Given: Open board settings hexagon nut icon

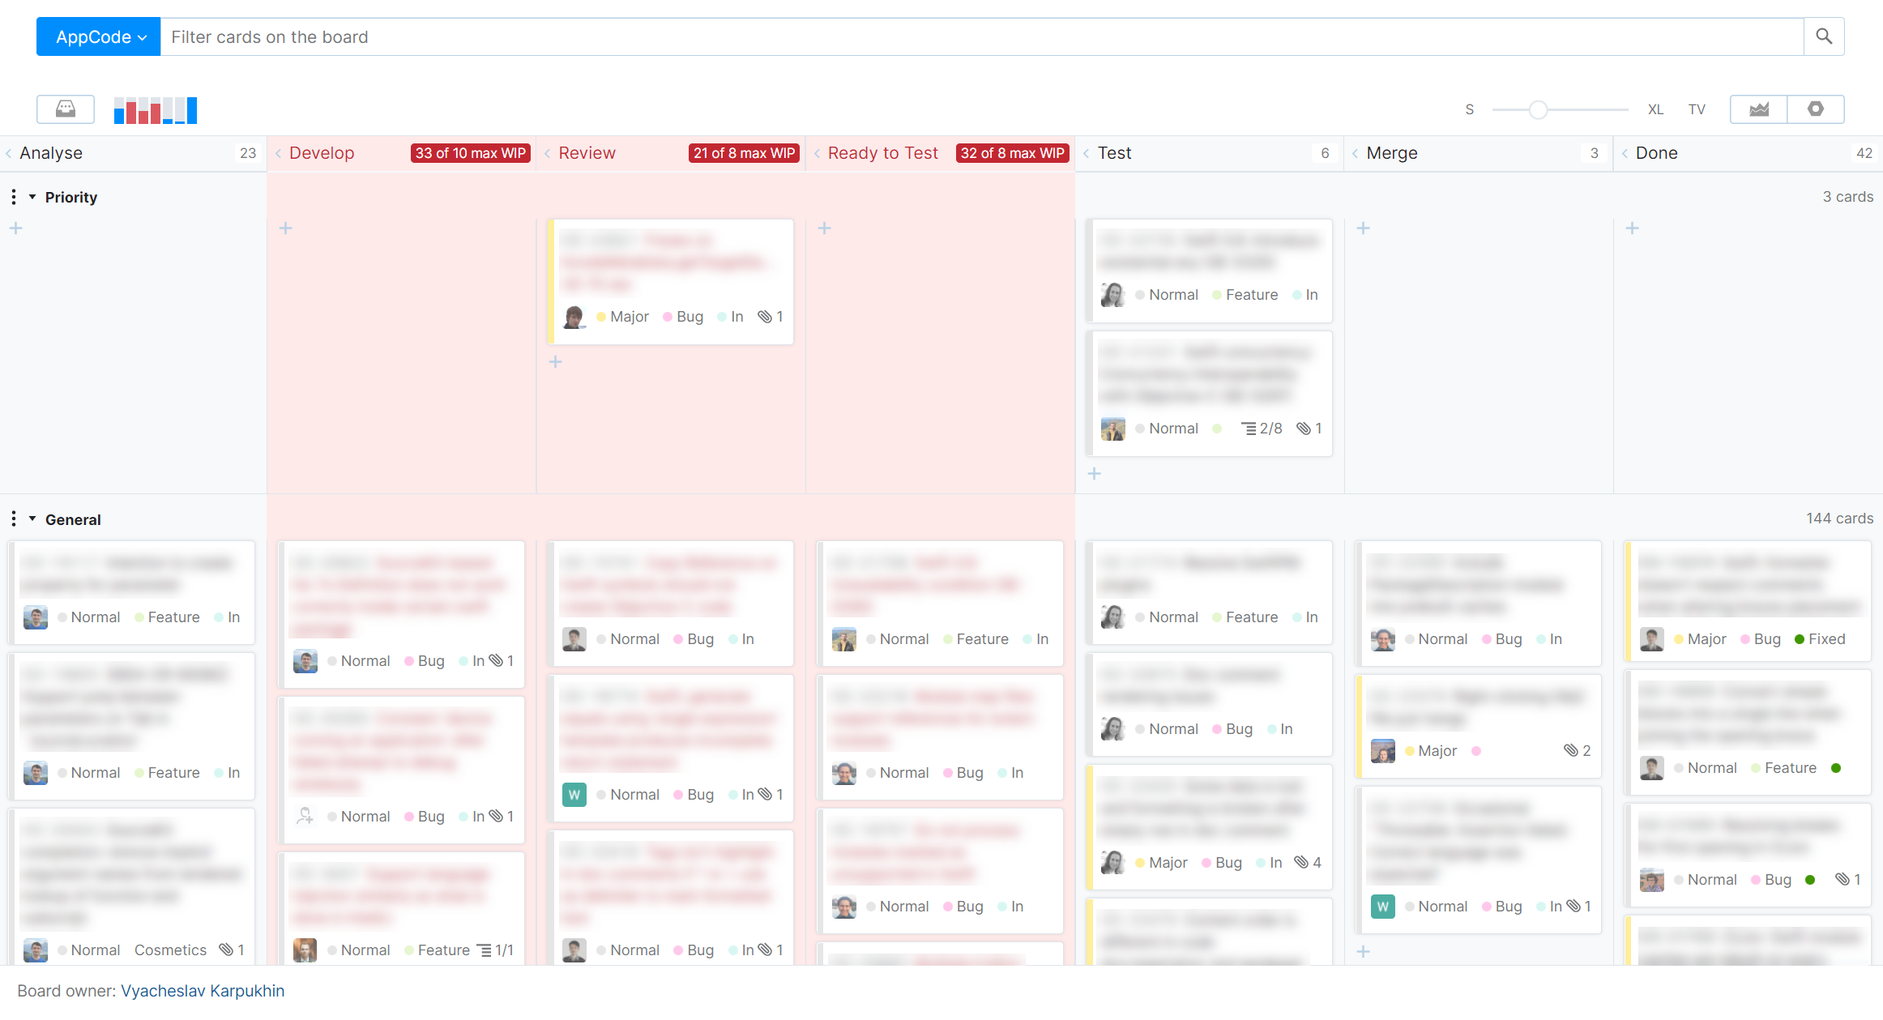Looking at the screenshot, I should click(1815, 109).
